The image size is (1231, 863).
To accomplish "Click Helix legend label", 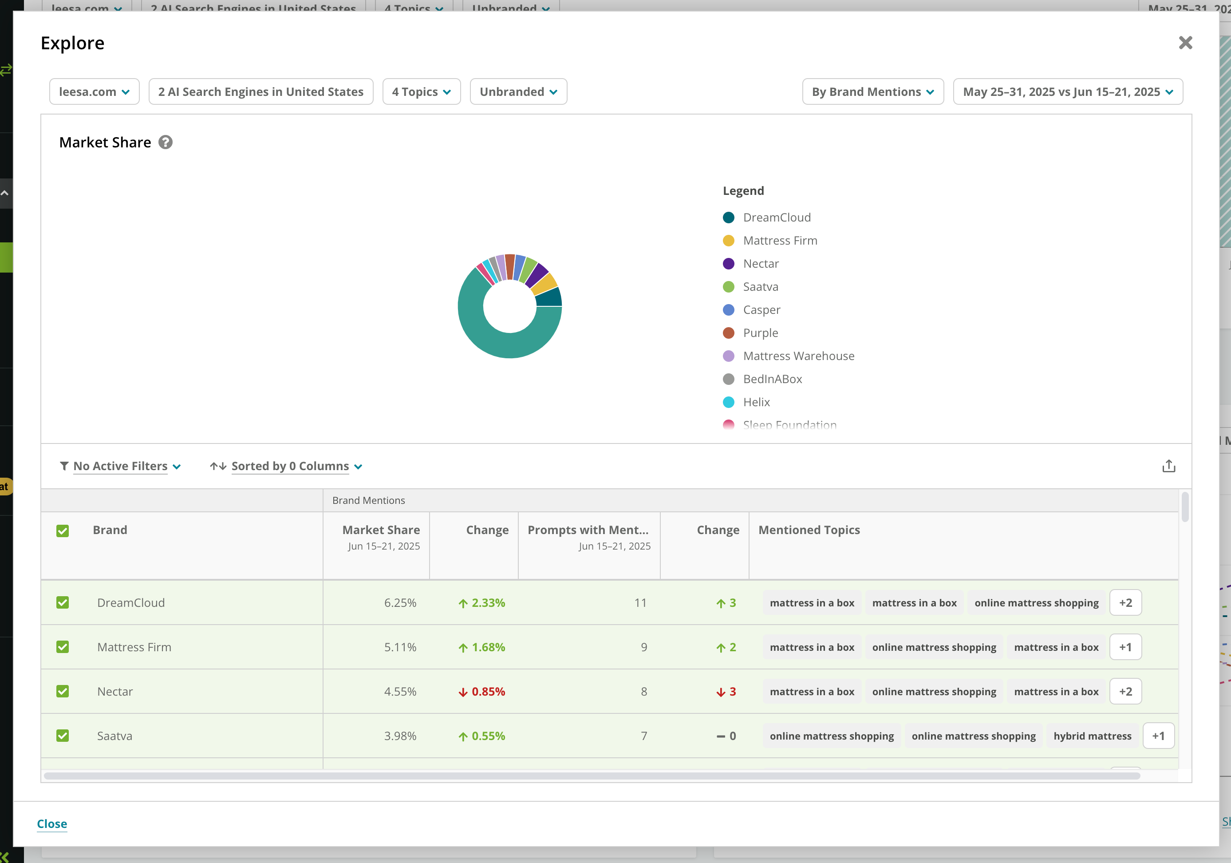I will coord(756,402).
